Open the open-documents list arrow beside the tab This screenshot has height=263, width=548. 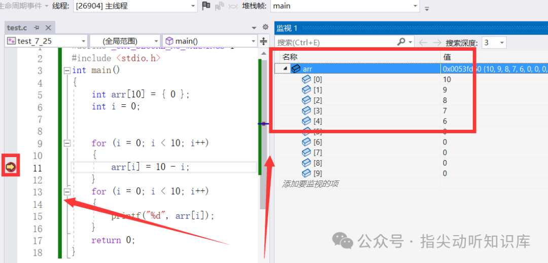point(254,27)
